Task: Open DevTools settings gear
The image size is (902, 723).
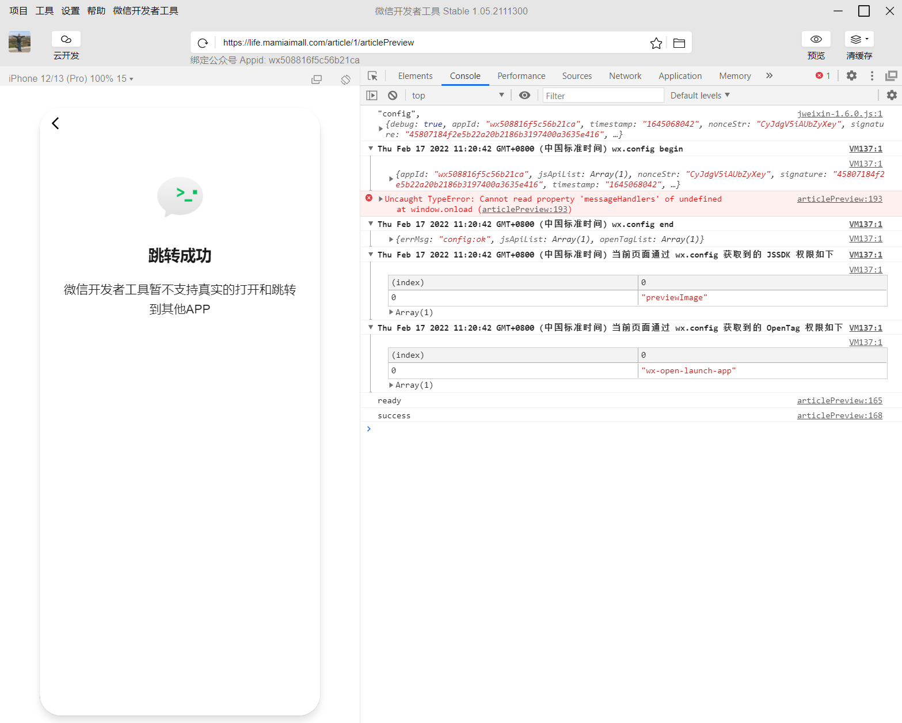Action: pos(851,75)
